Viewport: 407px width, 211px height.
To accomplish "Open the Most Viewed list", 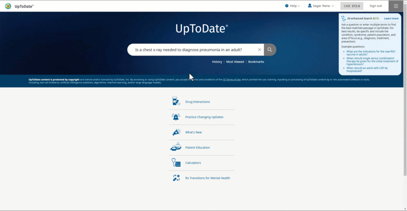I will (235, 62).
